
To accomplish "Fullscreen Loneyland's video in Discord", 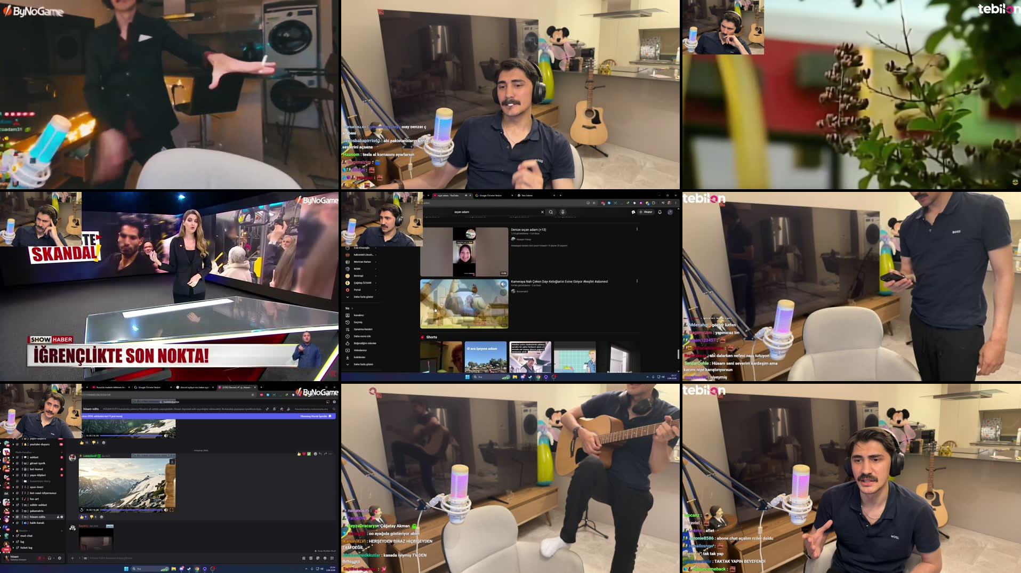I will click(x=172, y=510).
